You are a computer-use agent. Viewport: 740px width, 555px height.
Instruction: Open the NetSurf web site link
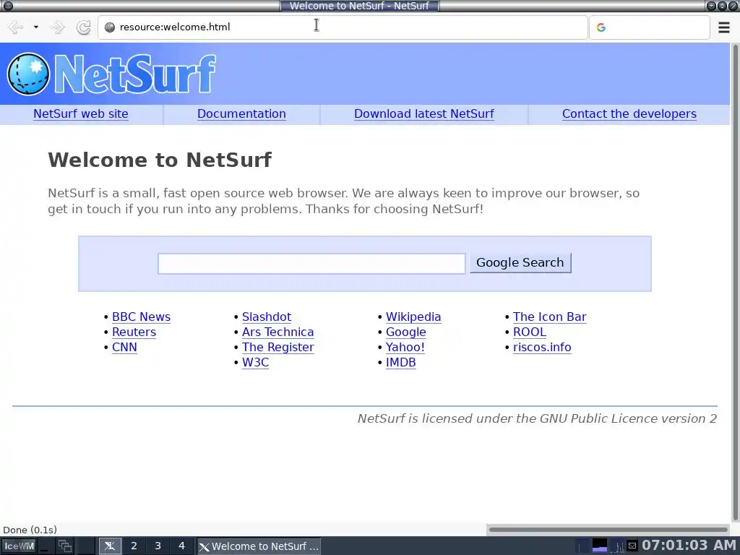pyautogui.click(x=81, y=114)
